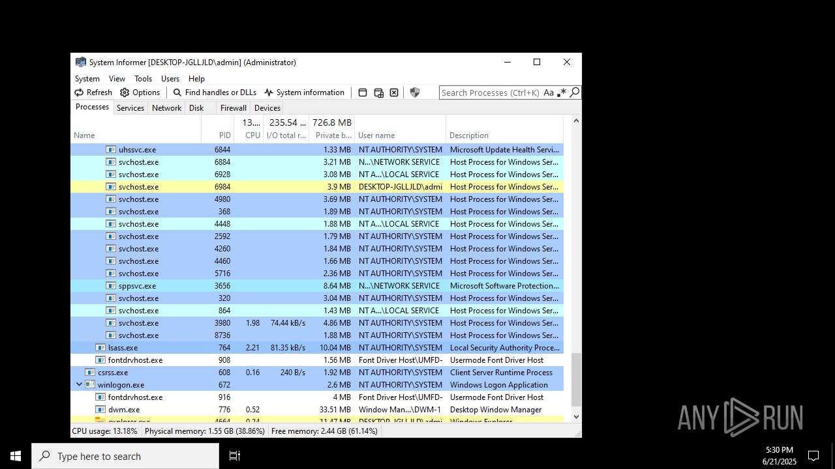
Task: Sort by the PID column header
Action: pyautogui.click(x=217, y=129)
